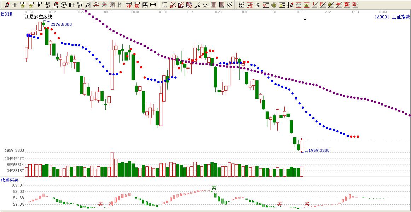Select the triangle angle measuring tool
411x212 pixels.
[88, 5]
